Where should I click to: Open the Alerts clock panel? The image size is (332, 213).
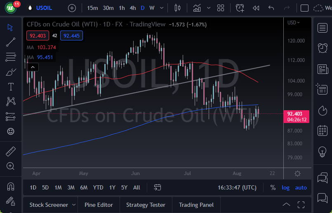(323, 48)
